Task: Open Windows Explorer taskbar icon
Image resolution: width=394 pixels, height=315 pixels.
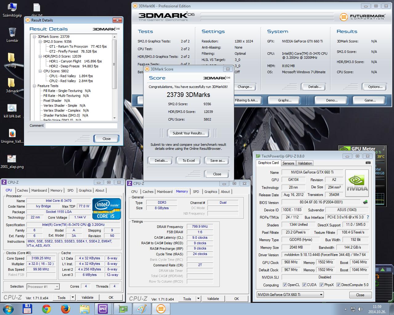Action: 84,309
